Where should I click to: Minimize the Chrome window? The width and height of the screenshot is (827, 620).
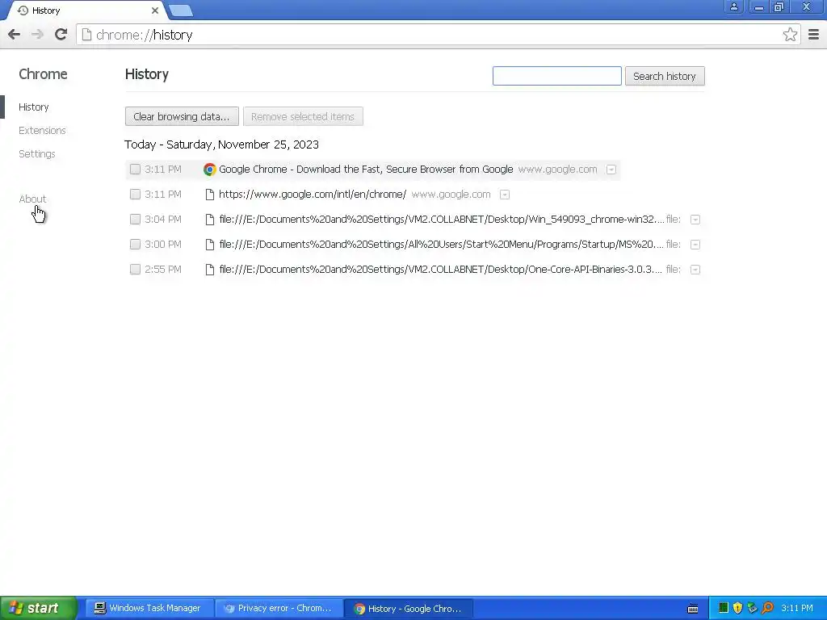[758, 6]
